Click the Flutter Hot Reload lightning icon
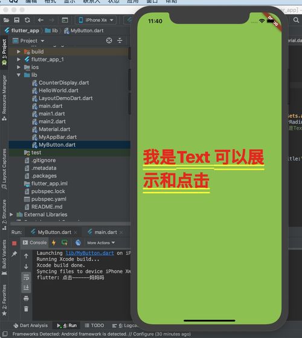This screenshot has width=302, height=338. tap(54, 243)
